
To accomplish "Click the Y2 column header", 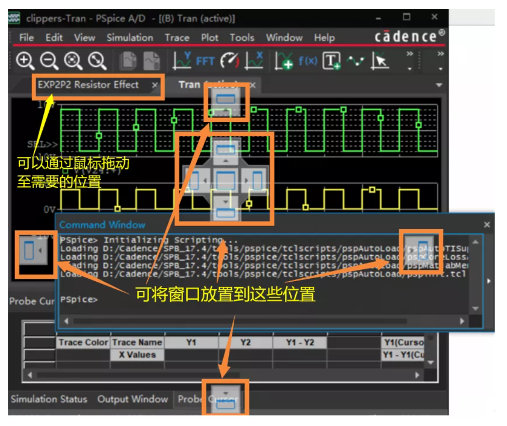I will coord(246,342).
